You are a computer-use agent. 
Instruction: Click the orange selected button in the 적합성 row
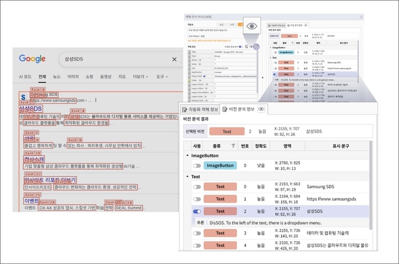(x=241, y=24)
